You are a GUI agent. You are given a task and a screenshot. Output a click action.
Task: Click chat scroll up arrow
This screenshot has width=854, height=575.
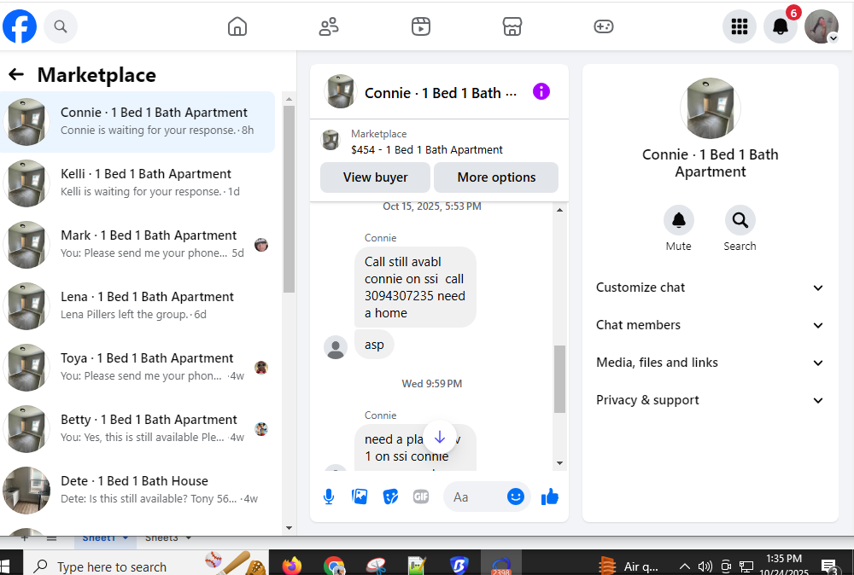click(559, 210)
